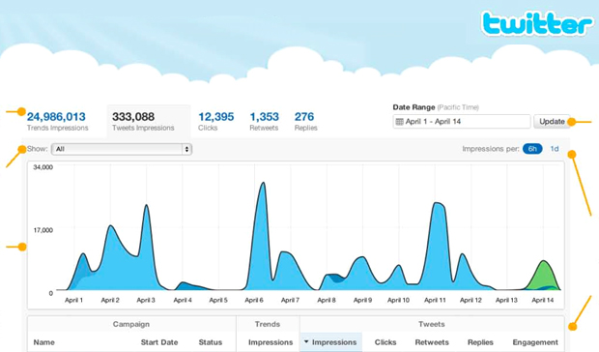
Task: Sort by Start Date column header
Action: click(159, 342)
